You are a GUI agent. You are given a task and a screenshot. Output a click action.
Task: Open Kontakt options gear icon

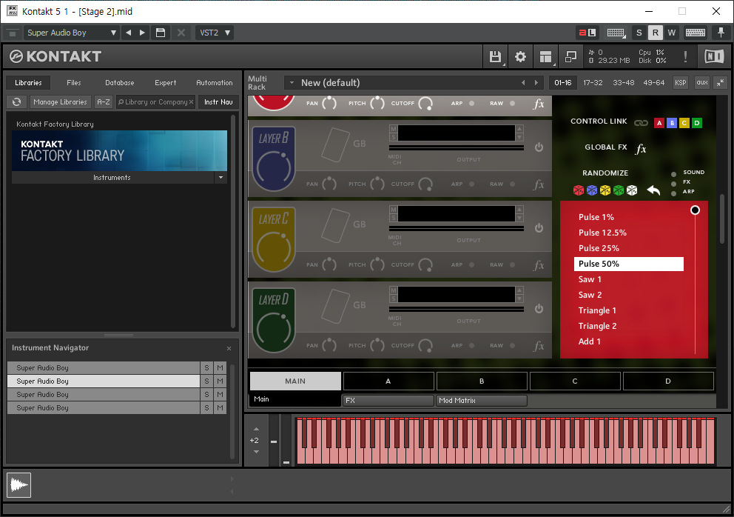[x=520, y=57]
